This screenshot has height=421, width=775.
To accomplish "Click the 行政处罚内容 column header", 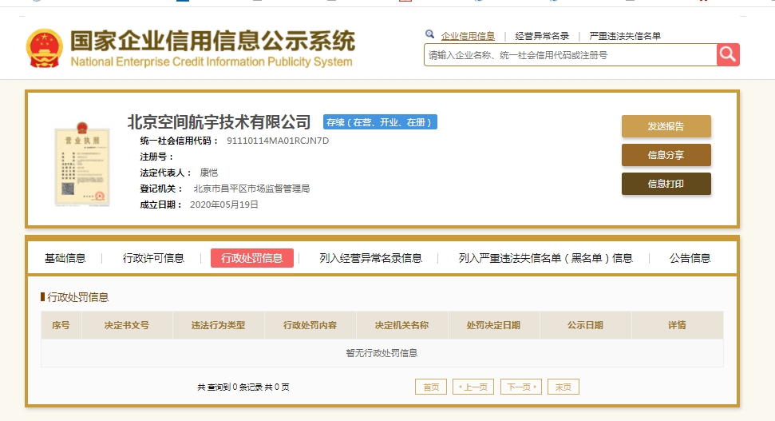I will (310, 325).
